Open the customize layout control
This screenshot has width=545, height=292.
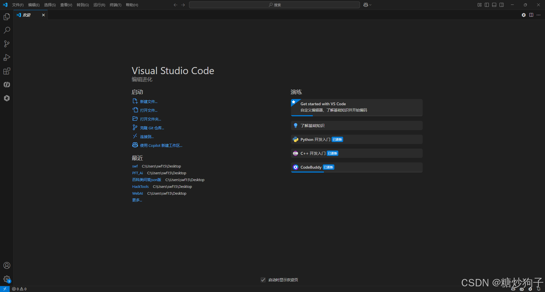point(479,5)
